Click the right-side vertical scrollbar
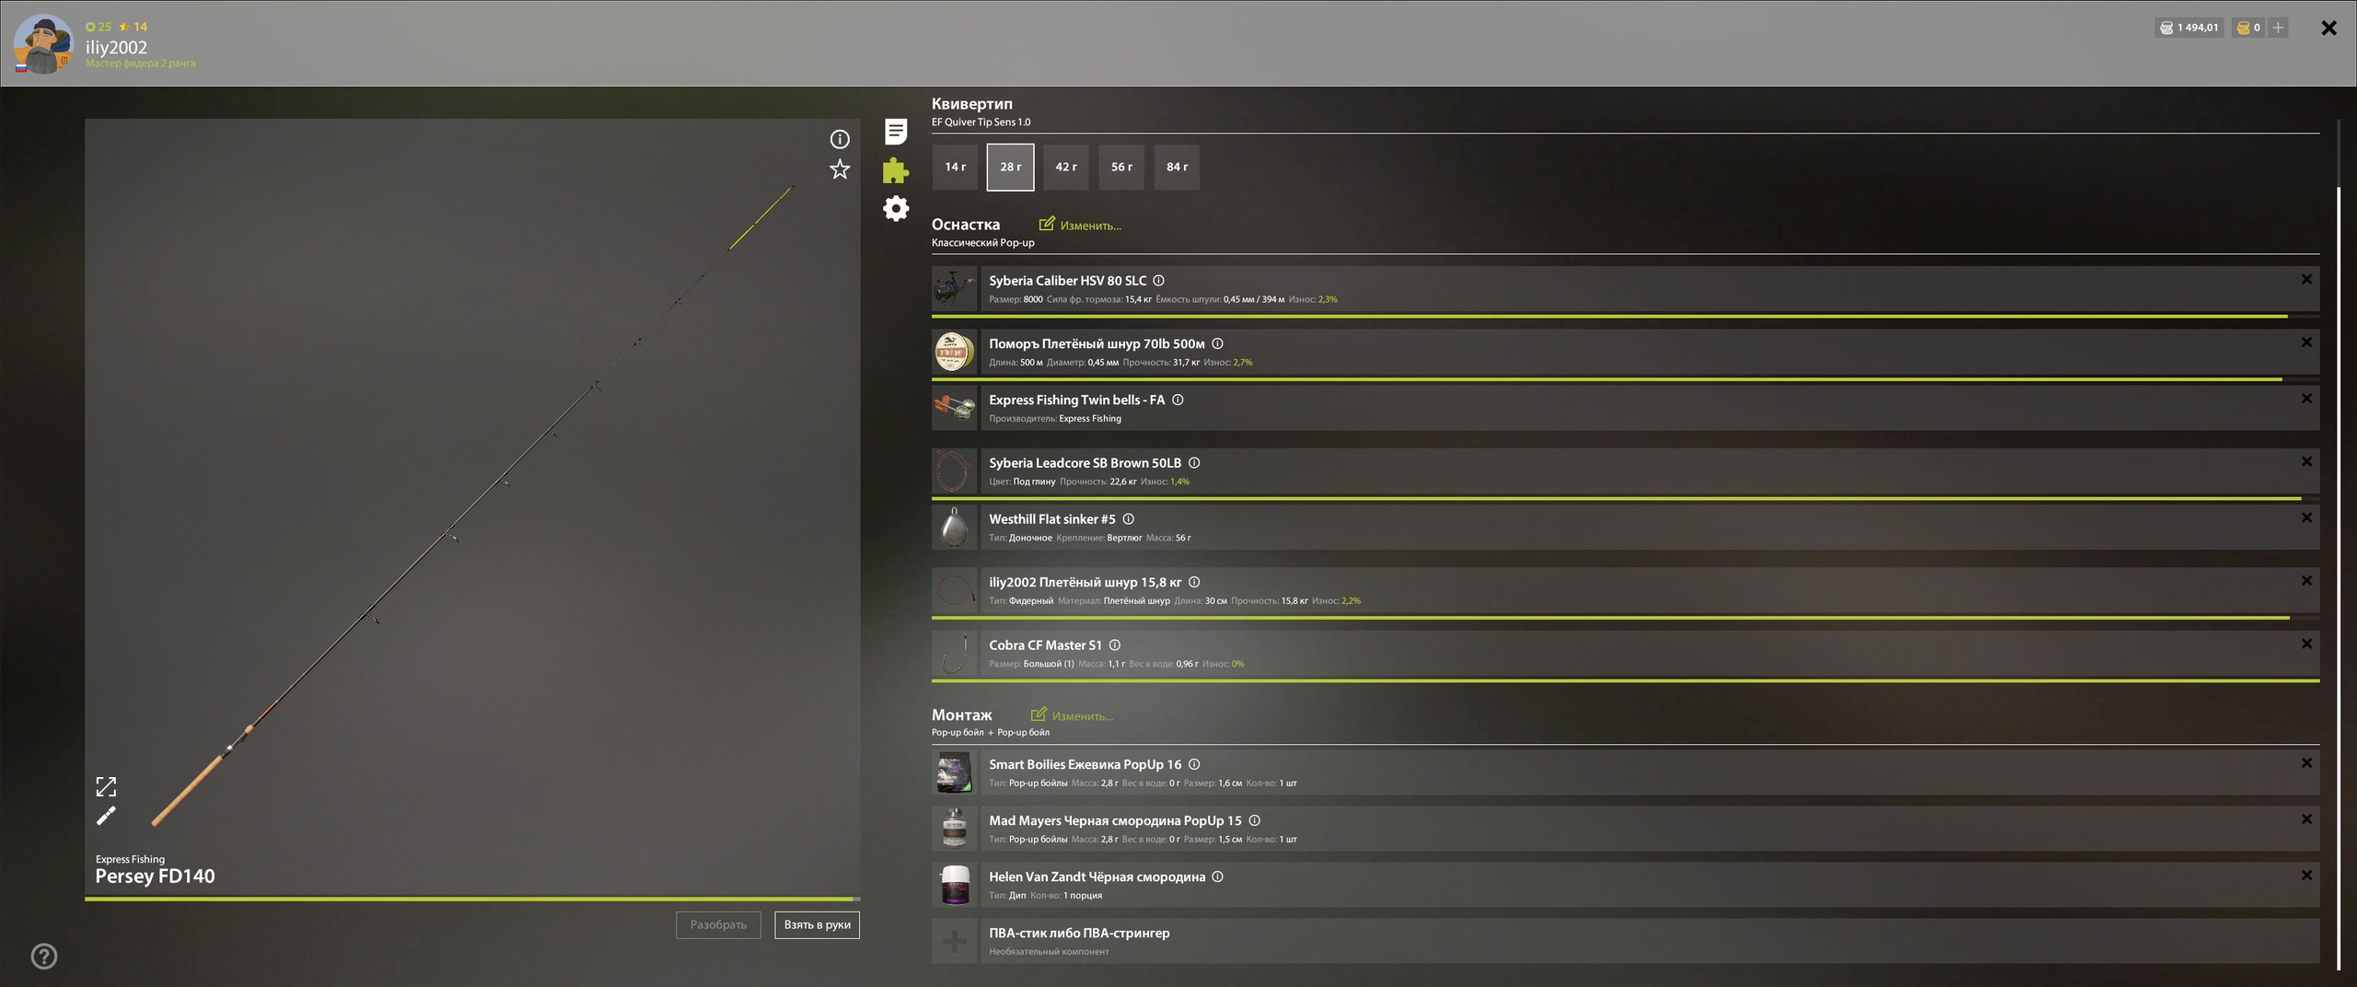The image size is (2357, 987). point(2339,578)
